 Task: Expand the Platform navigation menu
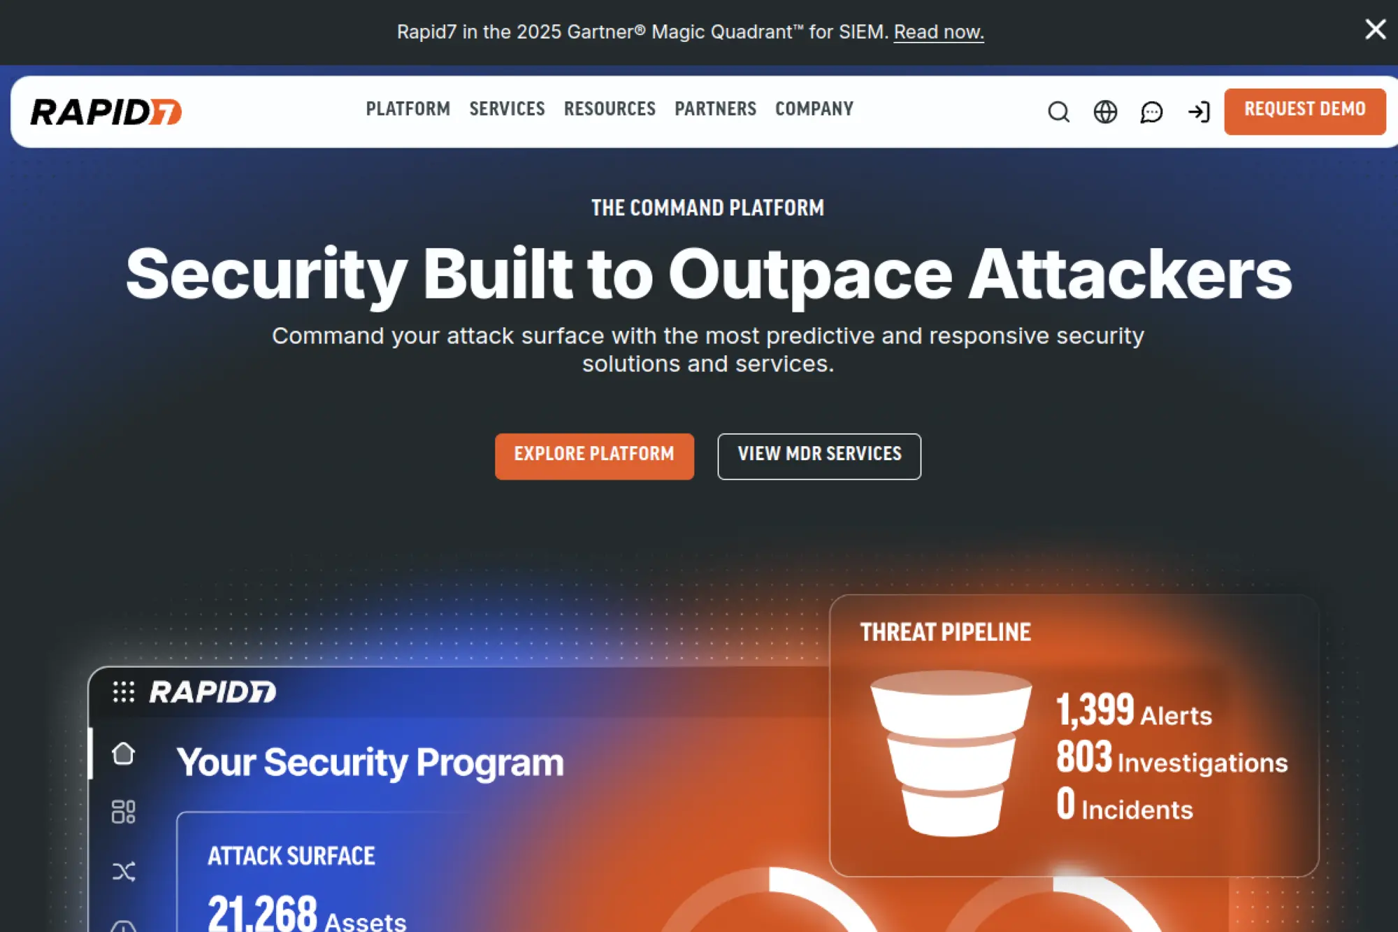(408, 109)
